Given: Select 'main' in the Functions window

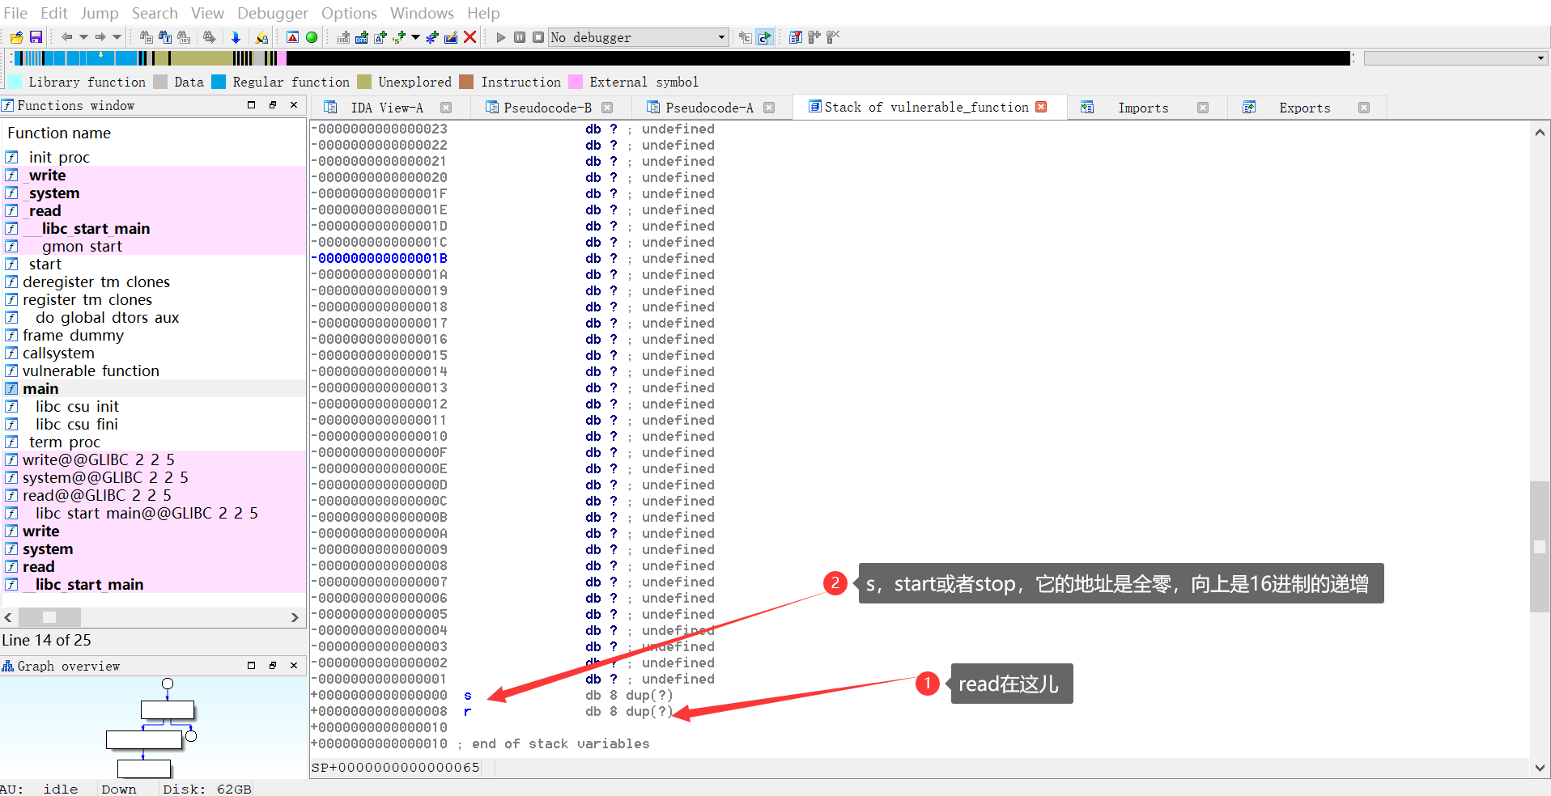Looking at the screenshot, I should point(42,388).
